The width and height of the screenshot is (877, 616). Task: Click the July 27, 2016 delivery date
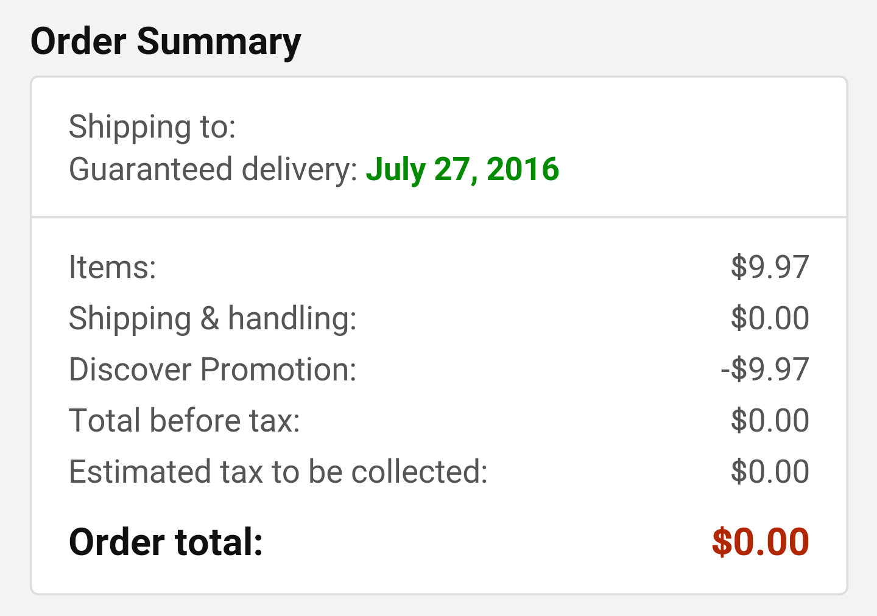[462, 169]
